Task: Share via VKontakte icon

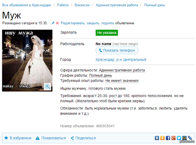Action: click(157, 138)
